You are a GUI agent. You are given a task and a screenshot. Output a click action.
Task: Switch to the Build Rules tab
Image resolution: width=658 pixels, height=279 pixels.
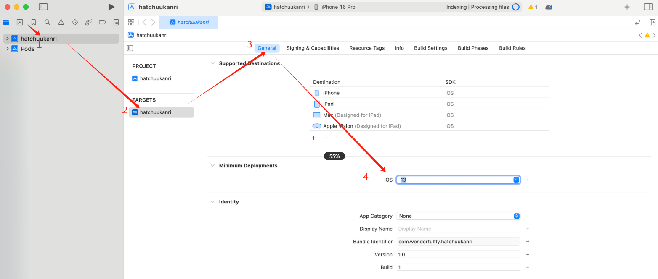[x=512, y=48]
